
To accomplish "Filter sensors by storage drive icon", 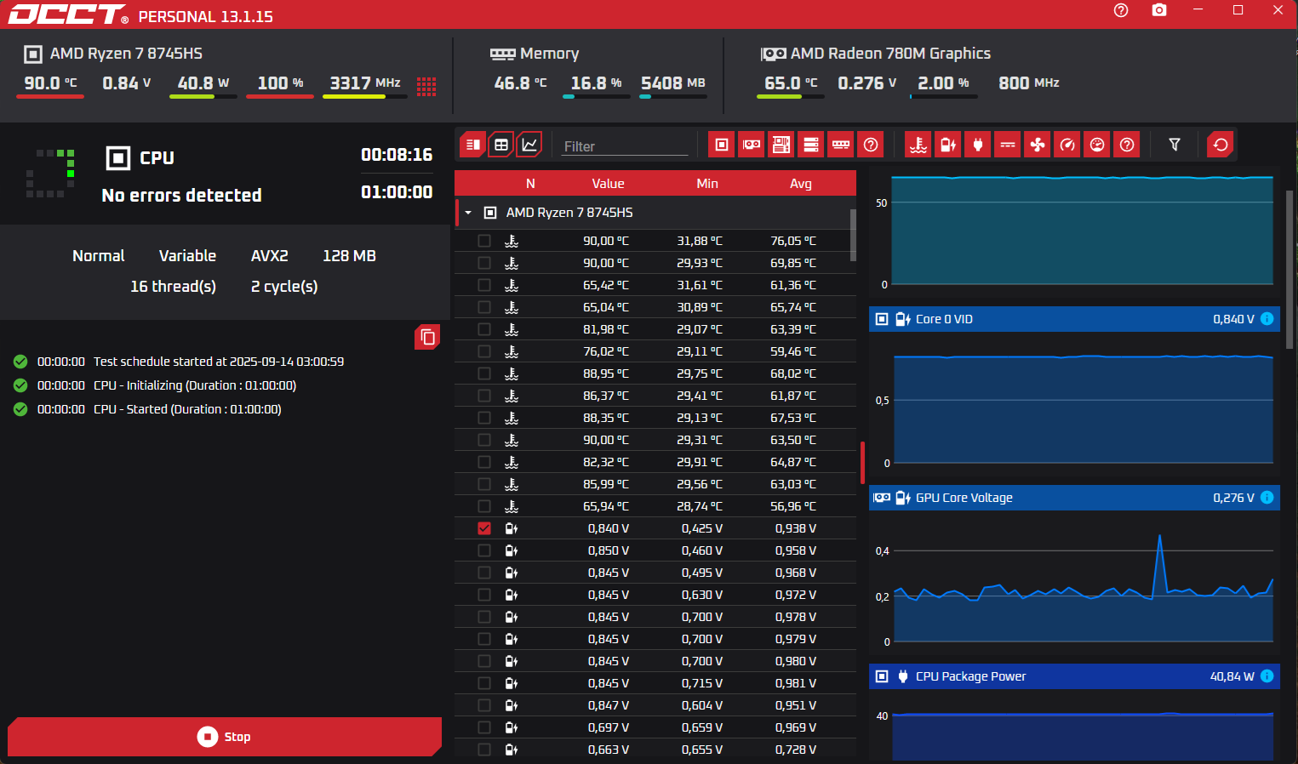I will [811, 145].
